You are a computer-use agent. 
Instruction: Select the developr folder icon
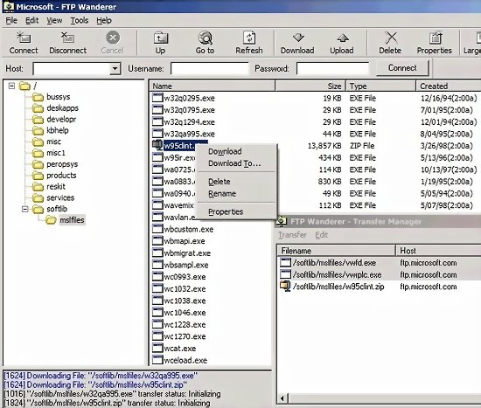[x=38, y=120]
